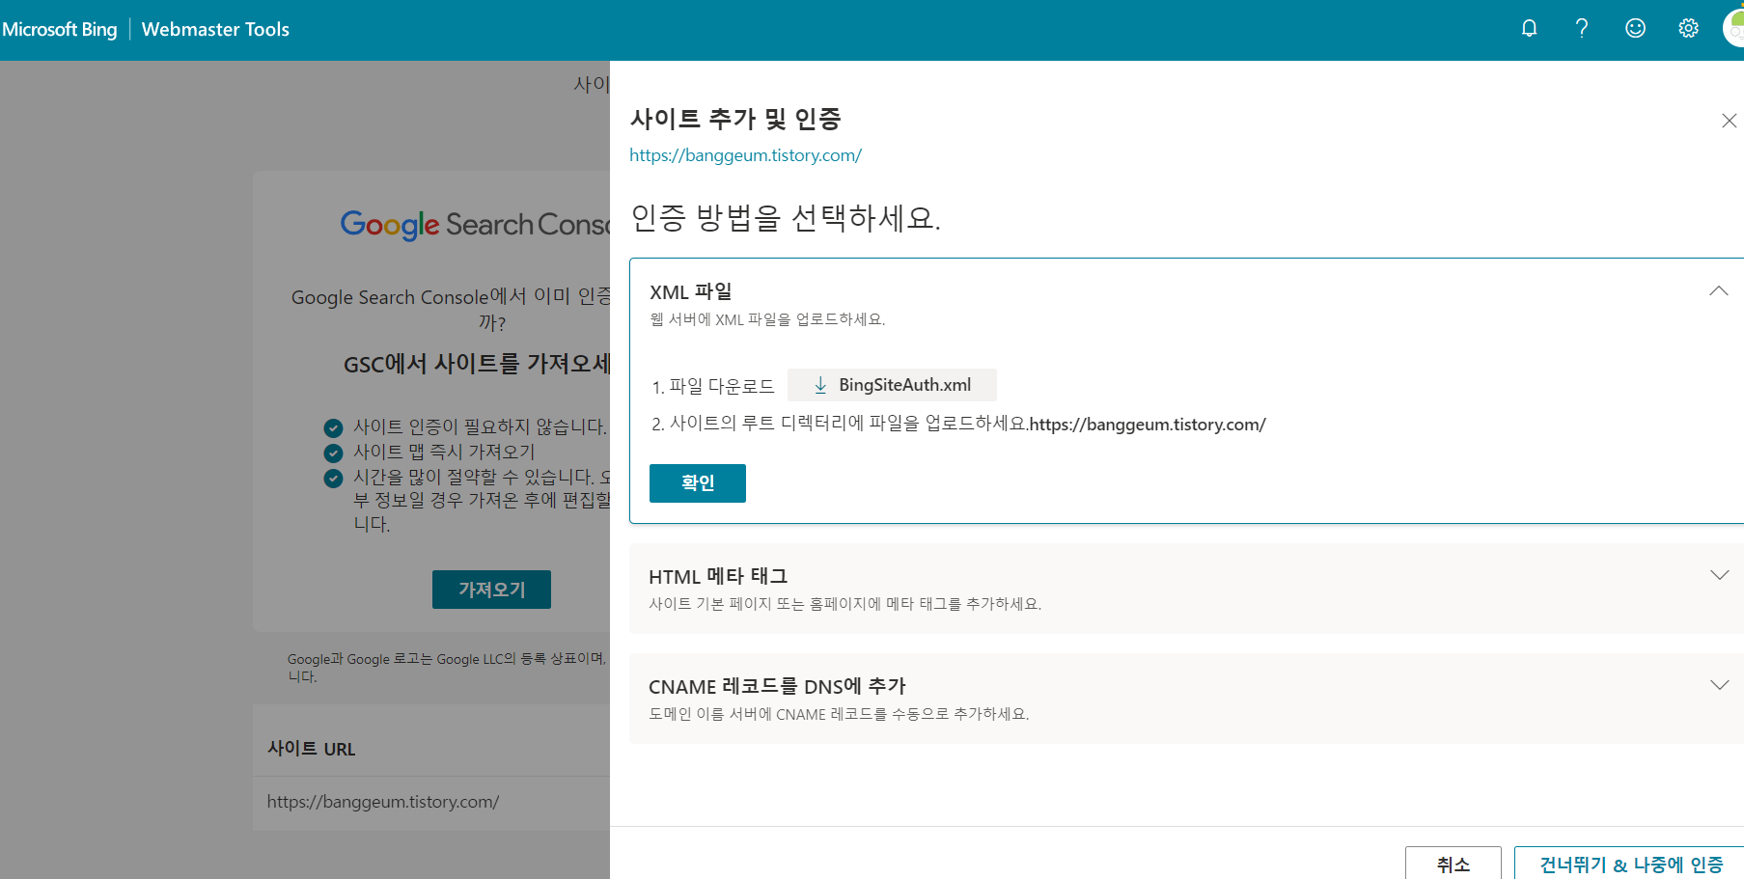Click the GSC에서 사이트를 가져오세 heading

point(477,364)
